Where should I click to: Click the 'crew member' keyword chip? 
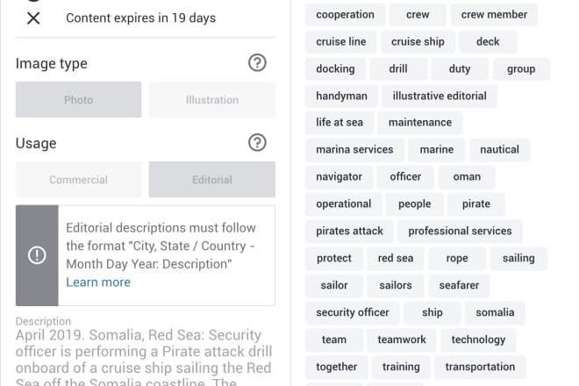coord(494,14)
